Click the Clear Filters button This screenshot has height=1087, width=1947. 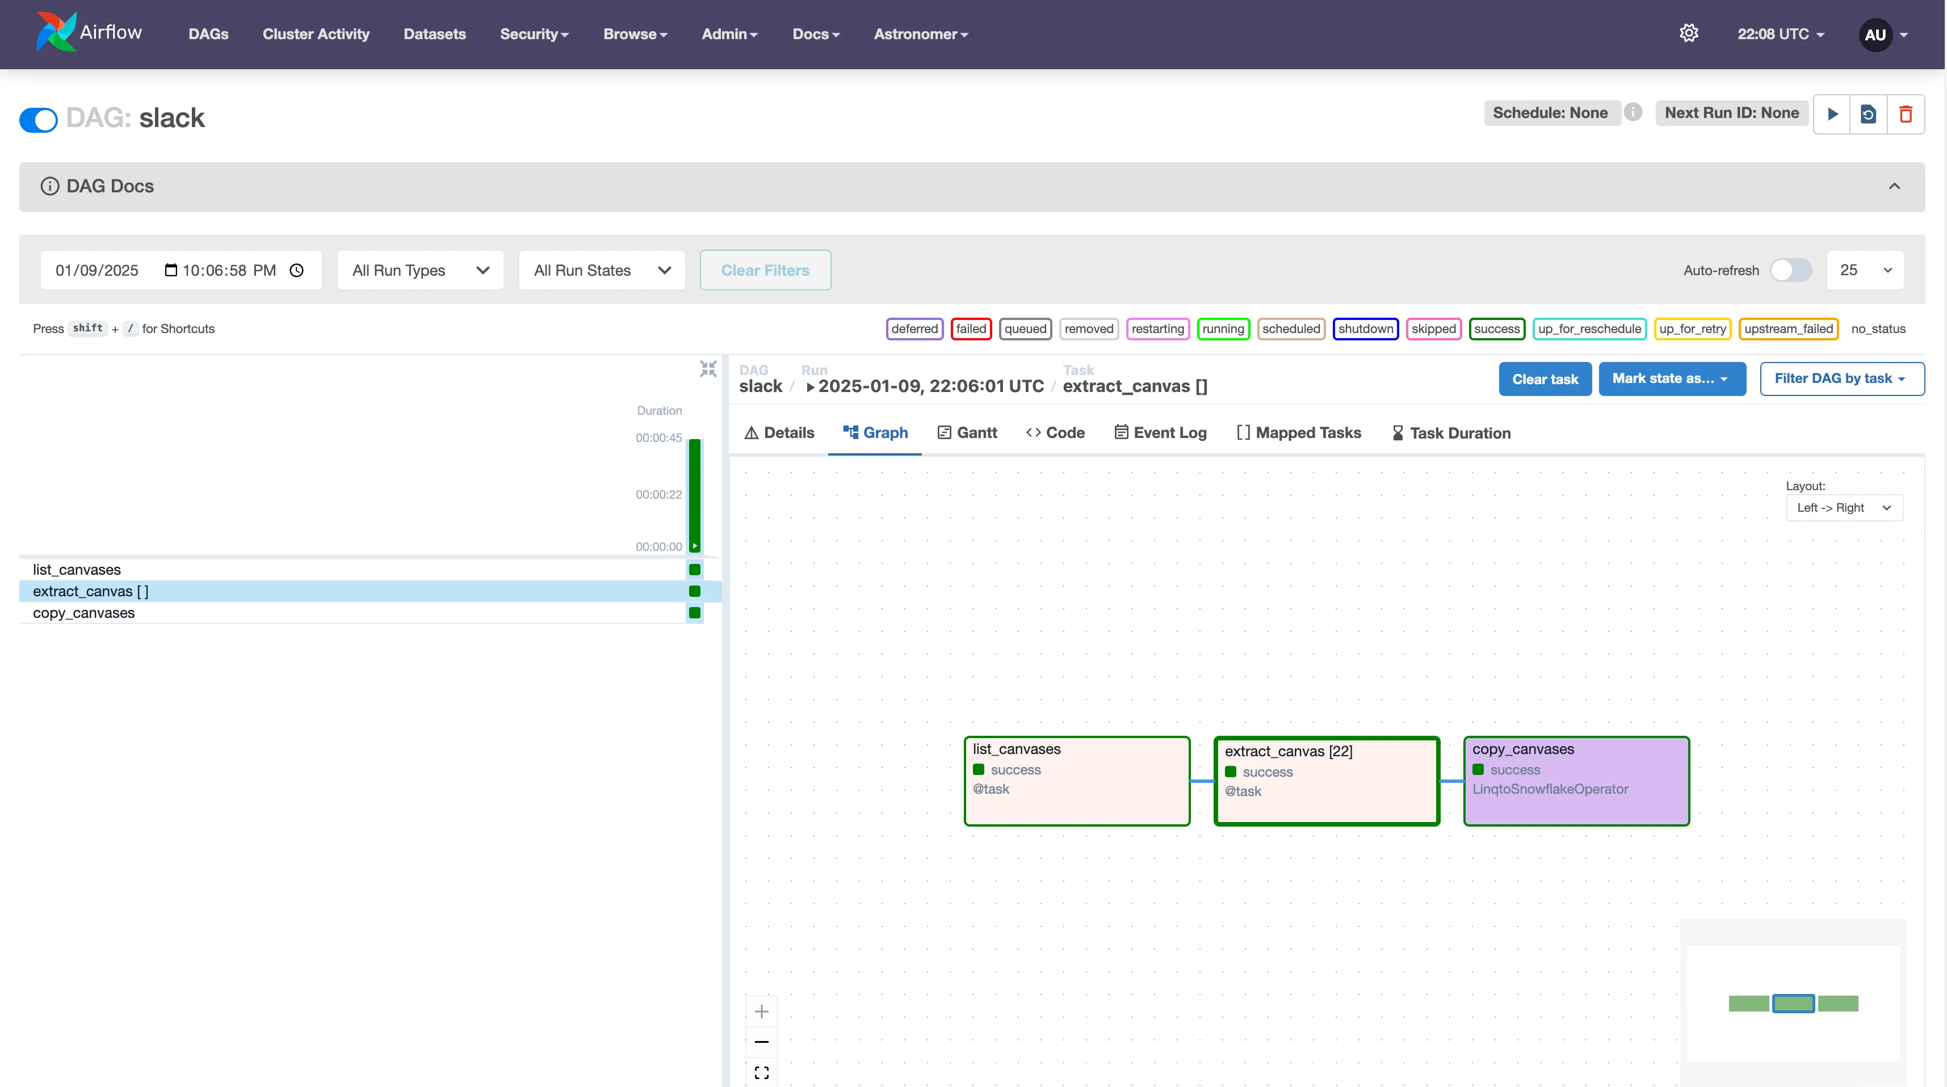[x=765, y=269]
